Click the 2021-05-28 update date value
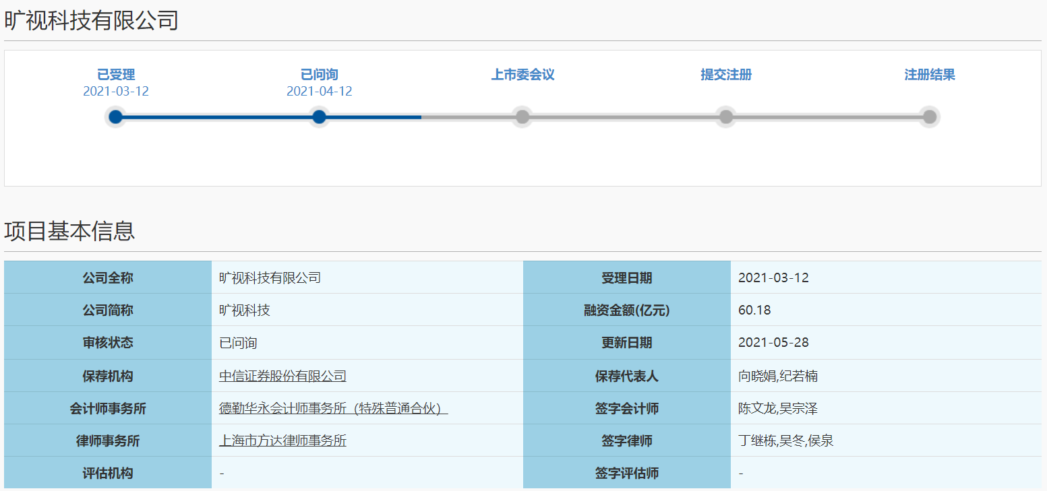1047x491 pixels. tap(773, 342)
